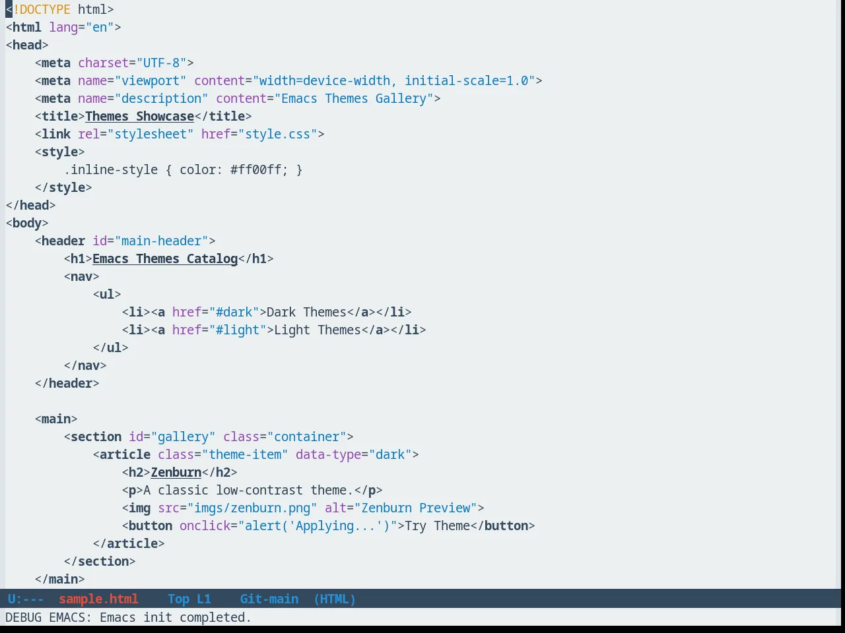Click the alt attribute name
This screenshot has height=633, width=845.
pos(336,508)
